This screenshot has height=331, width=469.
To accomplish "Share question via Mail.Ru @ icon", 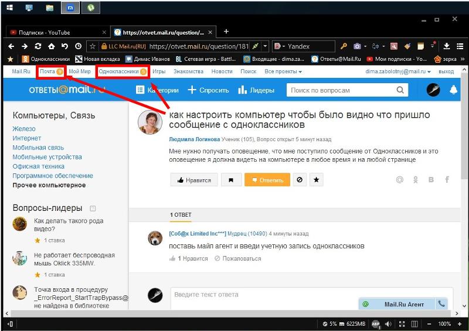I will (400, 180).
